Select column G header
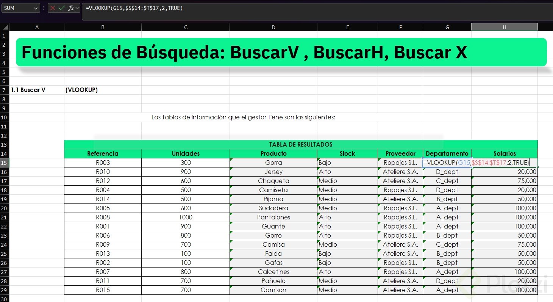Viewport: 553px width, 302px height. [447, 27]
